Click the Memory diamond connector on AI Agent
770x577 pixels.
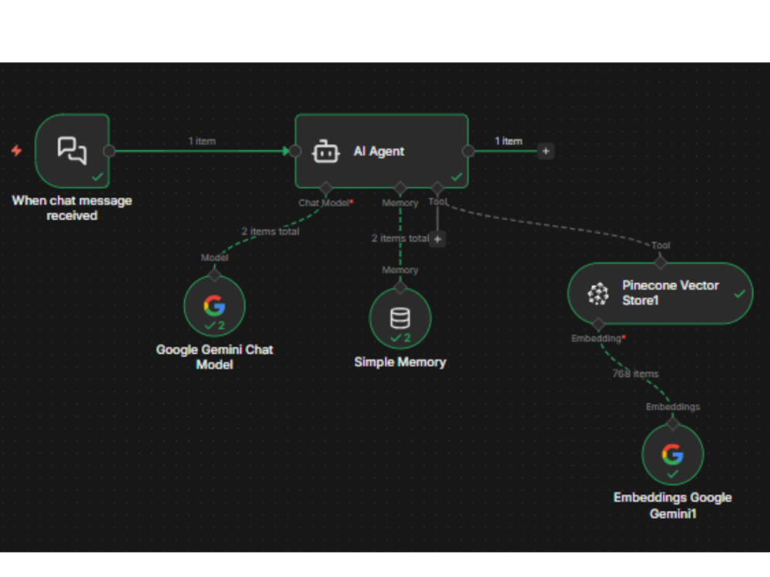tap(400, 188)
